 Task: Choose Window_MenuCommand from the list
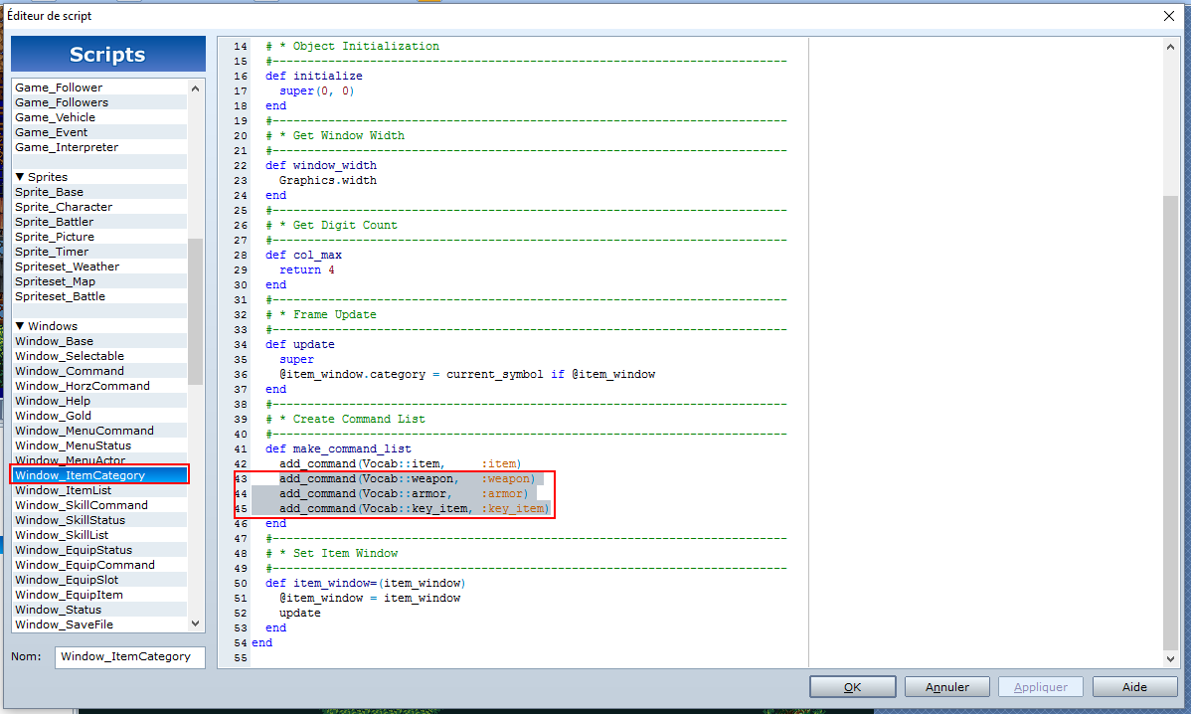pyautogui.click(x=85, y=431)
